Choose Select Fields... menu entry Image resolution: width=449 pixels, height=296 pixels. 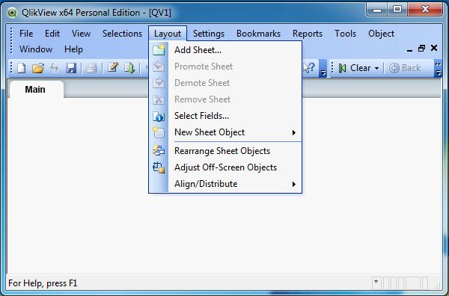point(225,116)
